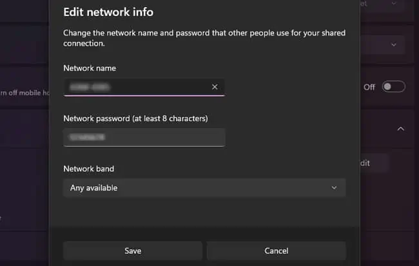
Task: Click the Network band label
Action: pyautogui.click(x=88, y=169)
